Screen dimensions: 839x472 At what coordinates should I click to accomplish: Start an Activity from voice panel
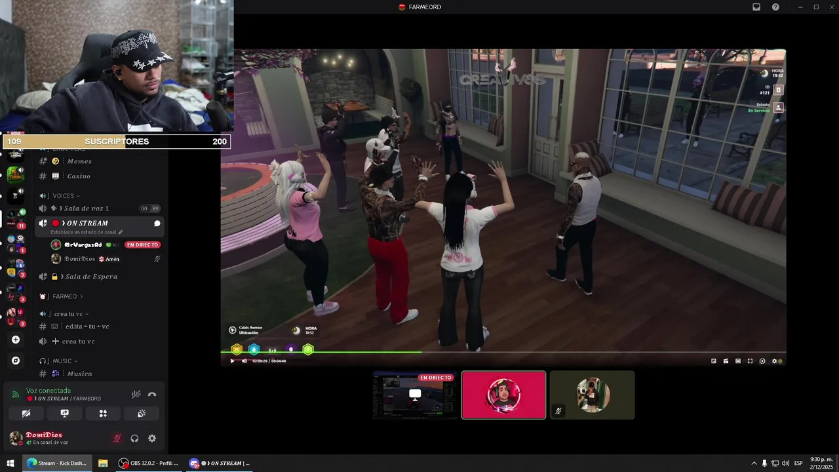tap(103, 414)
